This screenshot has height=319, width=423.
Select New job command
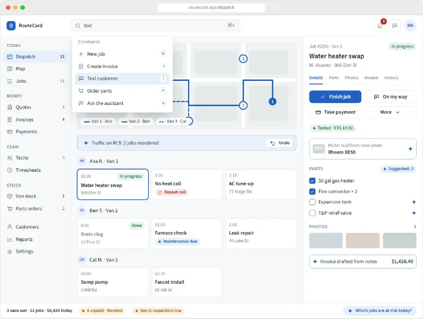pos(122,54)
